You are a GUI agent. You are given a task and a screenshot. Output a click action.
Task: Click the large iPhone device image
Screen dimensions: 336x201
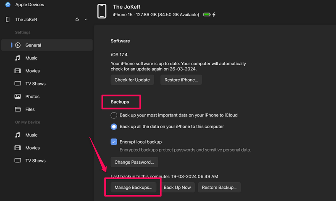(x=102, y=11)
